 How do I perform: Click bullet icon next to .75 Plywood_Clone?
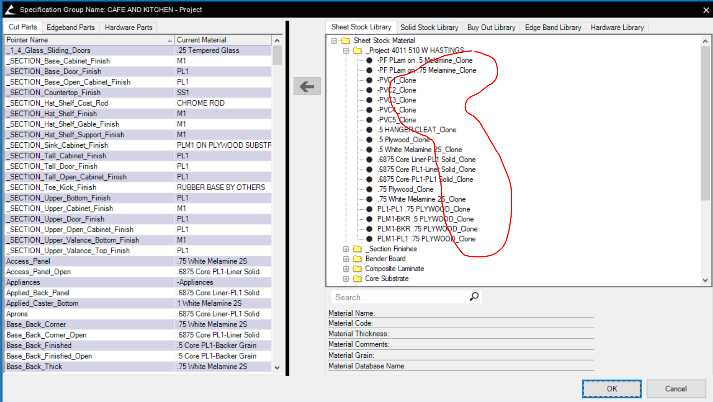(x=369, y=189)
